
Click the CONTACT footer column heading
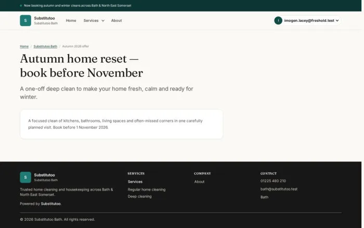pos(269,174)
